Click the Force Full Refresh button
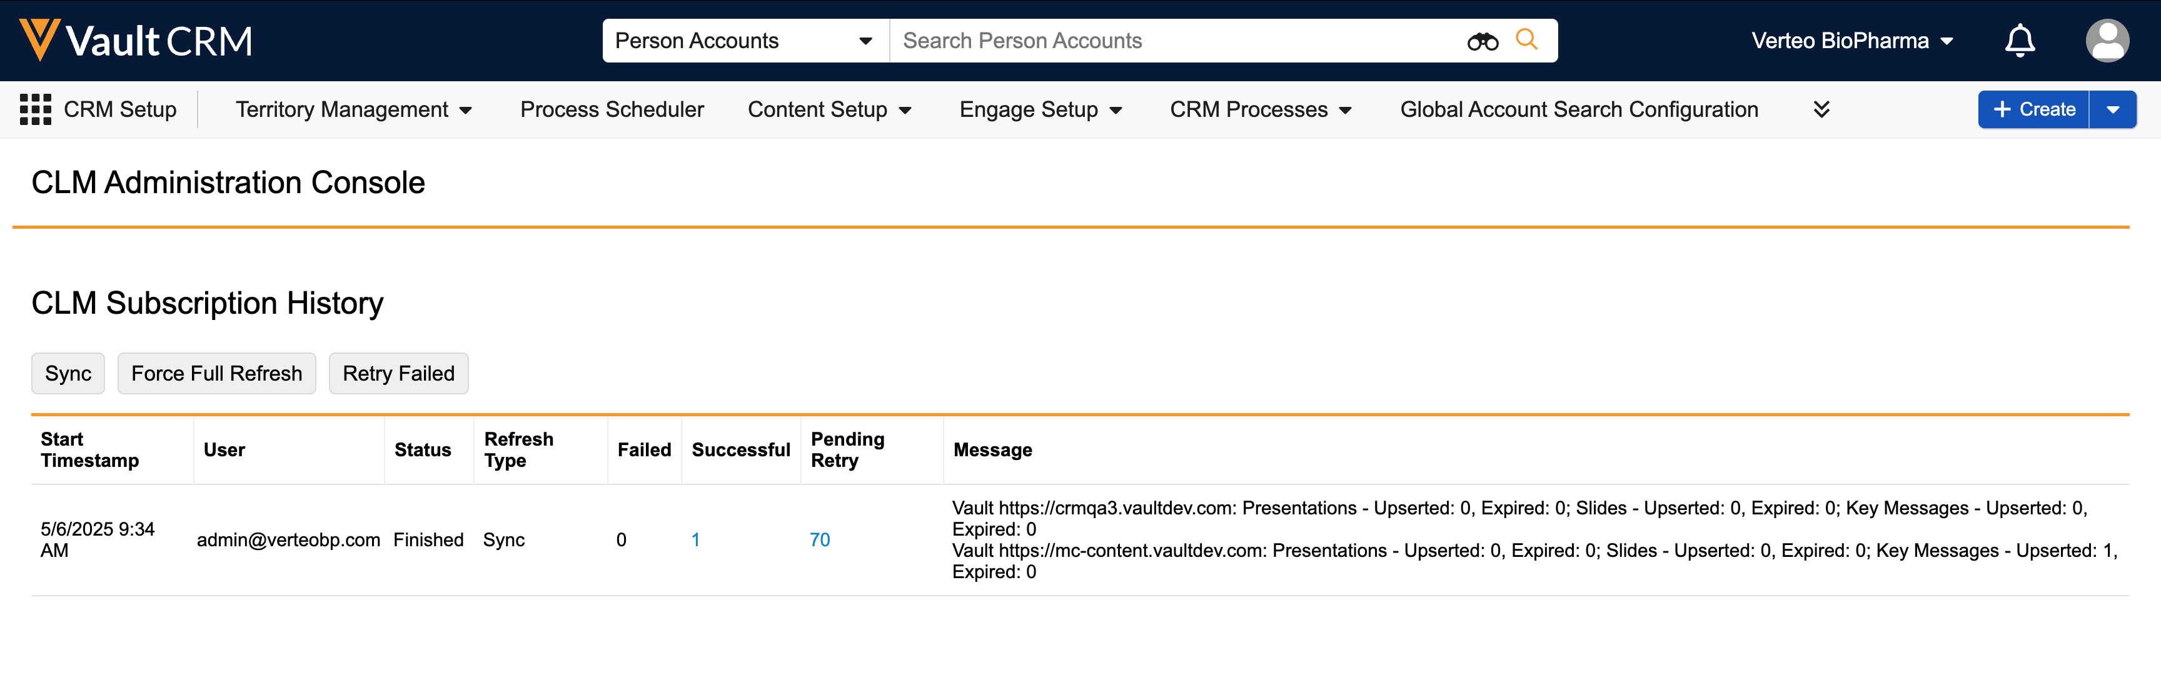The height and width of the screenshot is (675, 2161). [216, 373]
